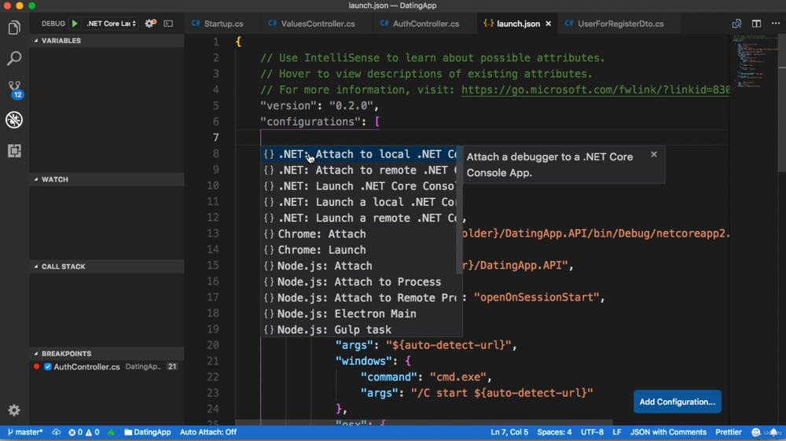
Task: Place cursor on editor line 7
Action: tap(481, 138)
